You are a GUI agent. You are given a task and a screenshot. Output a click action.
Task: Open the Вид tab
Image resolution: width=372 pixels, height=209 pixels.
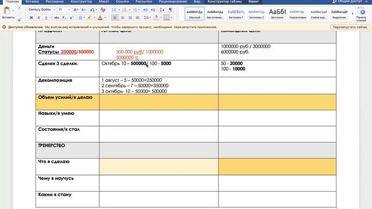click(196, 1)
